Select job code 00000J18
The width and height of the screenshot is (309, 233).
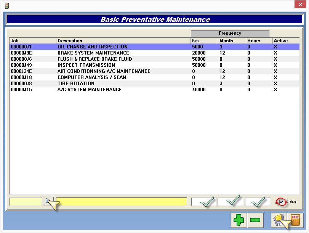click(21, 77)
